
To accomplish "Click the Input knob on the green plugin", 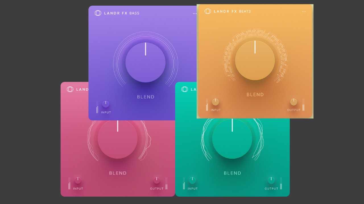I will pos(192,181).
